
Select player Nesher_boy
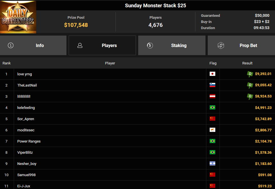click(x=27, y=164)
